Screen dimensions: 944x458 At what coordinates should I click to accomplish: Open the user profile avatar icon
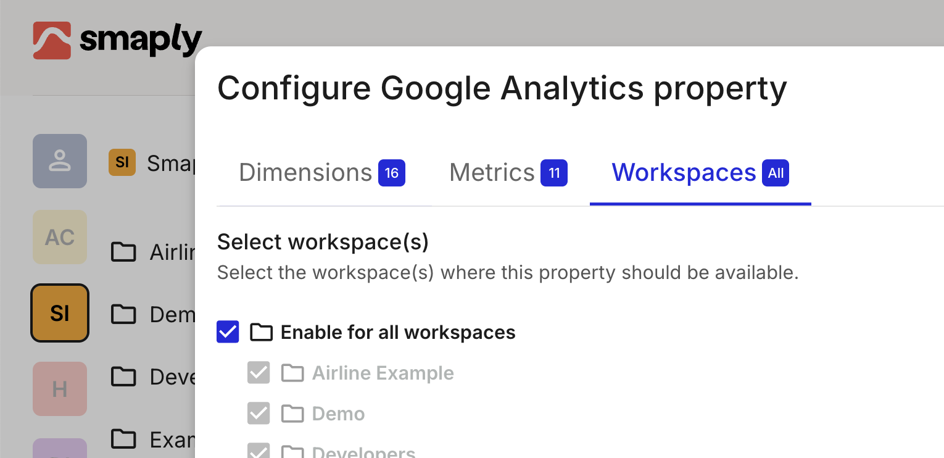(60, 161)
